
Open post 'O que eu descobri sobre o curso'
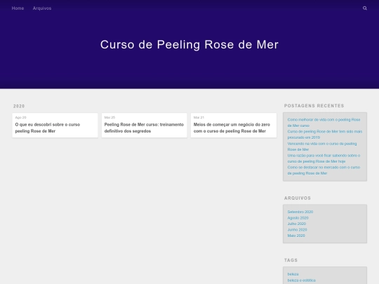[48, 128]
